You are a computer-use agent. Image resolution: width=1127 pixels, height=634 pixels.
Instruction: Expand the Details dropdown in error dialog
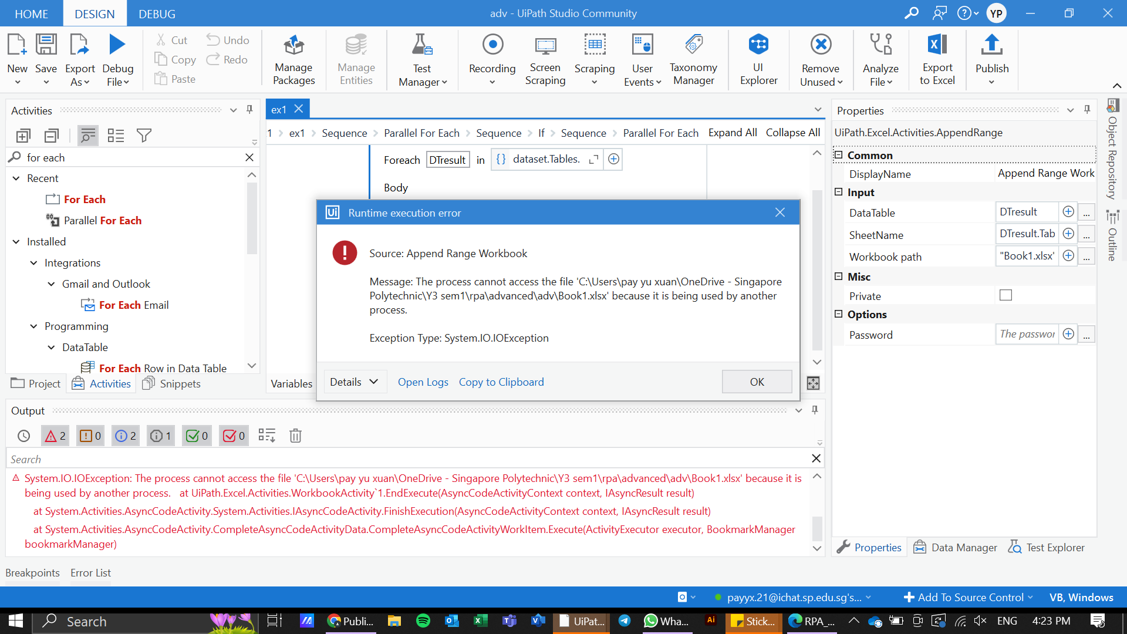(355, 382)
